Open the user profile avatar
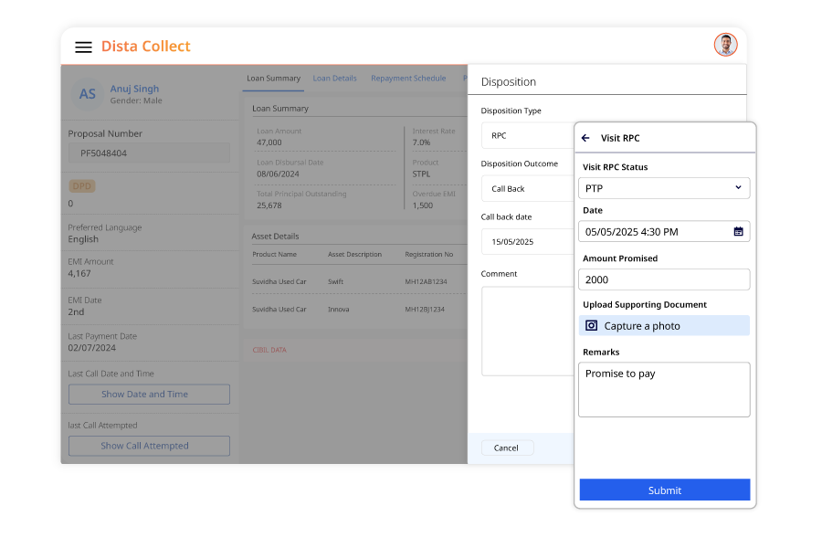This screenshot has height=548, width=822. point(725,45)
